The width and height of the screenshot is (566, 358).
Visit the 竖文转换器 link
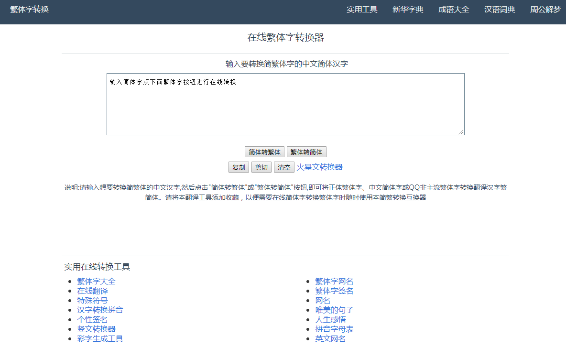(x=96, y=329)
